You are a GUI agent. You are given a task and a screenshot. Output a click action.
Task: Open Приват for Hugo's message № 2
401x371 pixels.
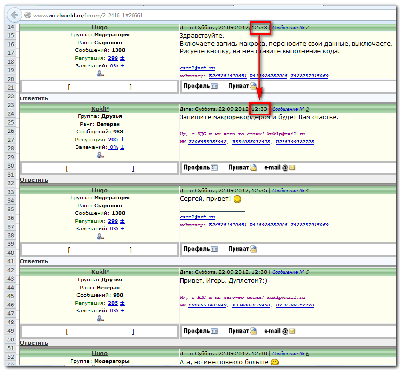tap(242, 86)
